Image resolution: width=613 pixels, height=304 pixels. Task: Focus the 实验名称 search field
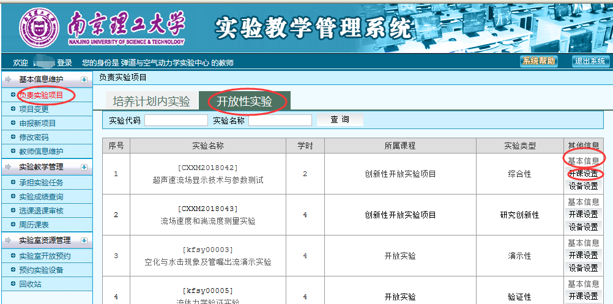pos(280,120)
